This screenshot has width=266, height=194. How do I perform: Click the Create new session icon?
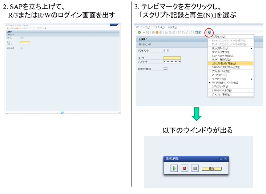coord(196,32)
